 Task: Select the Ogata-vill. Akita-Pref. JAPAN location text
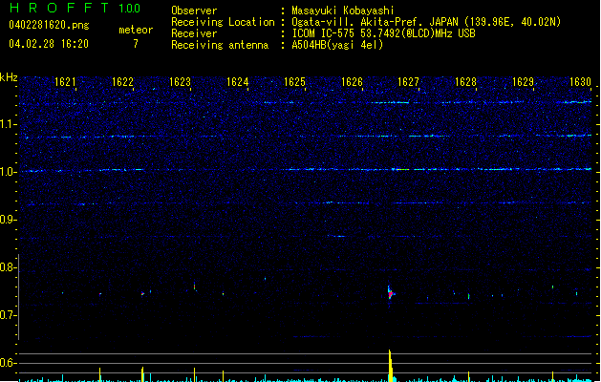coord(426,22)
